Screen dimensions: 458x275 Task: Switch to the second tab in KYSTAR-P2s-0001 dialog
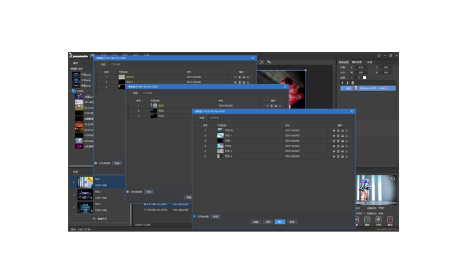(x=148, y=93)
